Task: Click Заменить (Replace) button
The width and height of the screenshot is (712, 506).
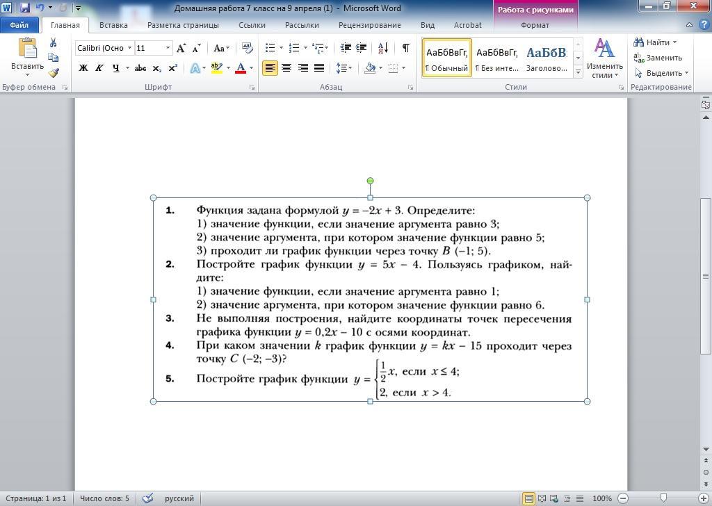Action: 658,58
